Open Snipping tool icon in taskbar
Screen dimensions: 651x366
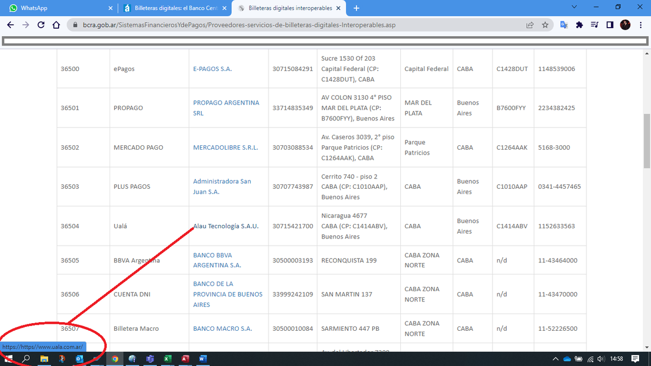point(62,359)
